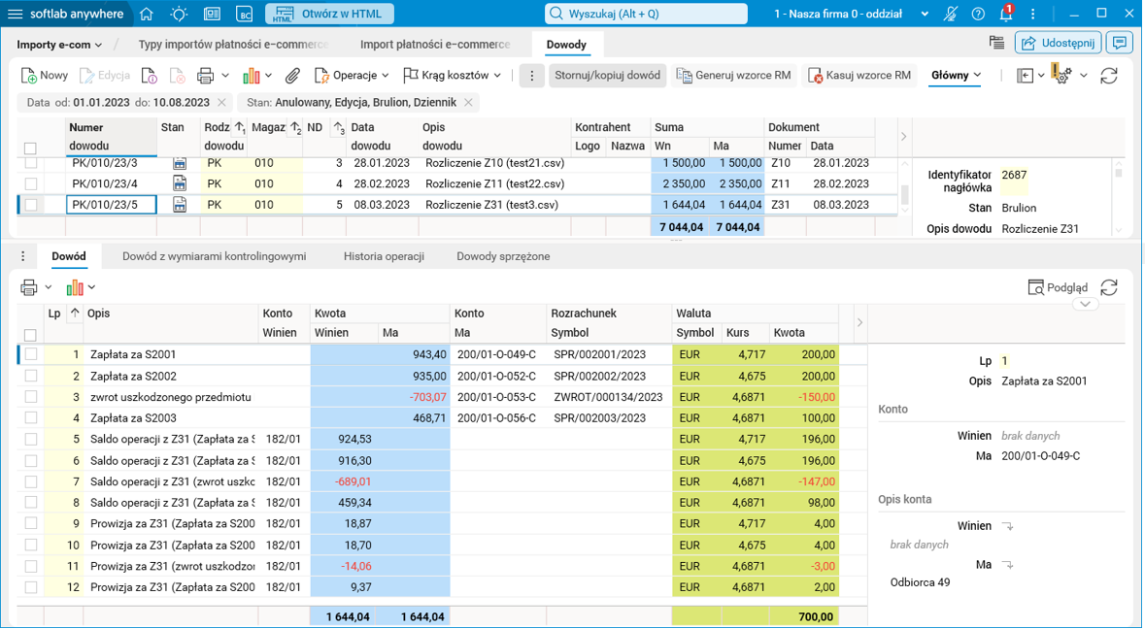The width and height of the screenshot is (1145, 629).
Task: Click the Wyszukaj search field
Action: [x=646, y=15]
